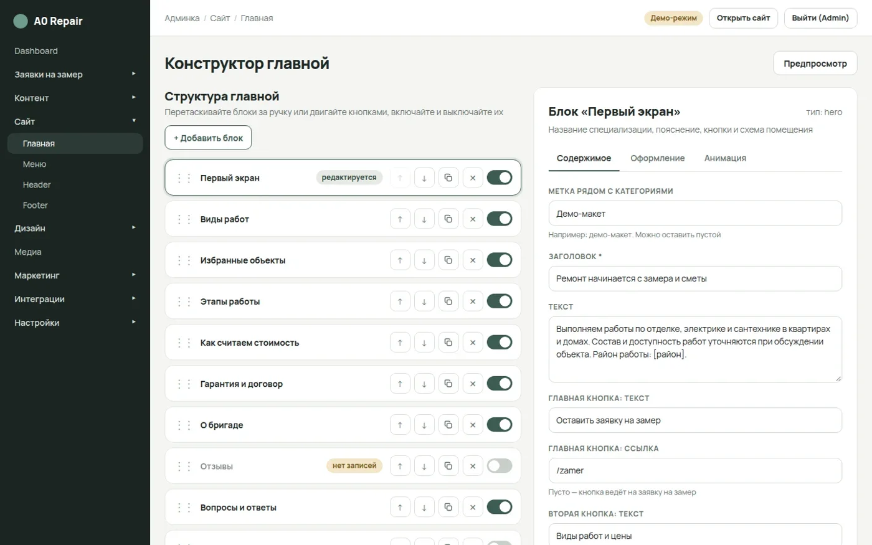Image resolution: width=872 pixels, height=545 pixels.
Task: Open the Меню page in sidebar
Action: click(x=75, y=164)
